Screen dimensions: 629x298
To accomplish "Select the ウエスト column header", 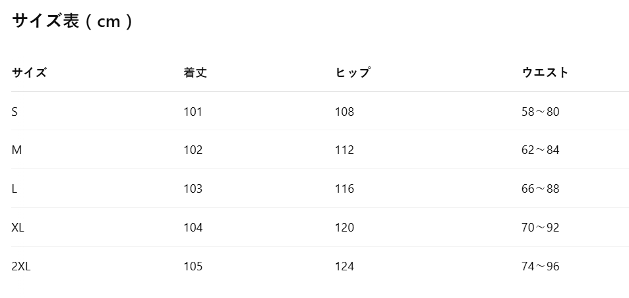I will 545,73.
